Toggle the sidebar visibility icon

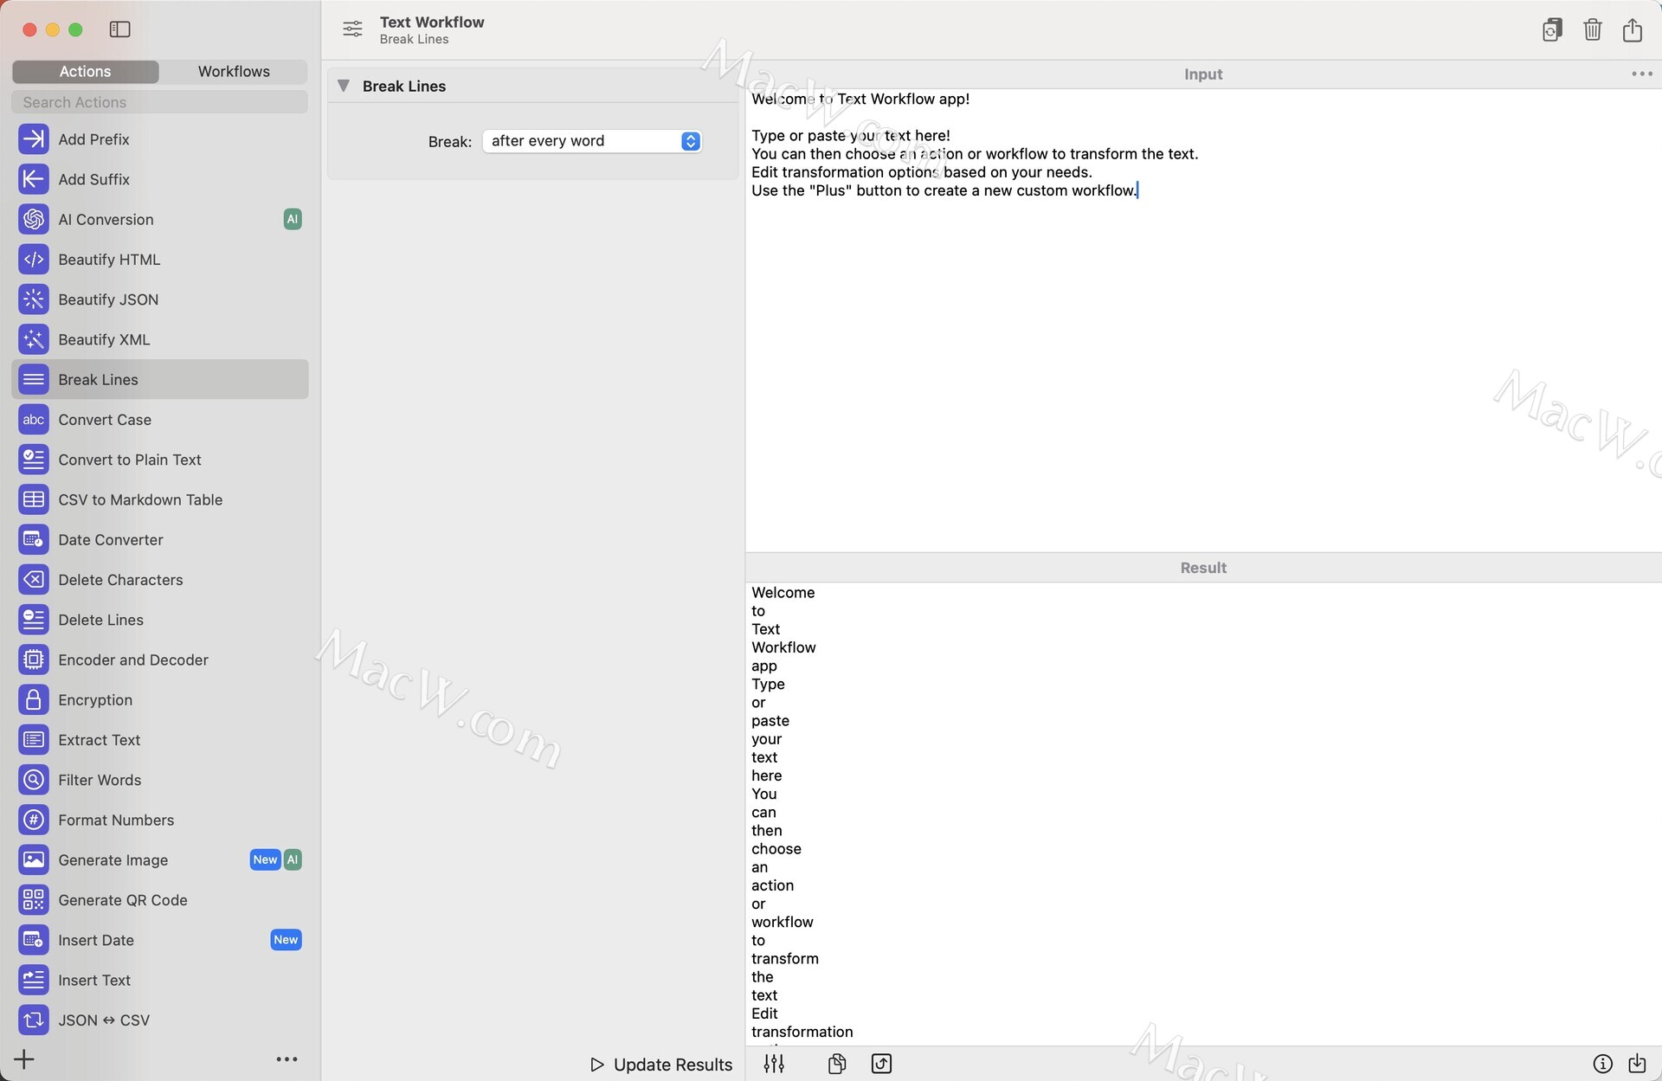tap(119, 29)
